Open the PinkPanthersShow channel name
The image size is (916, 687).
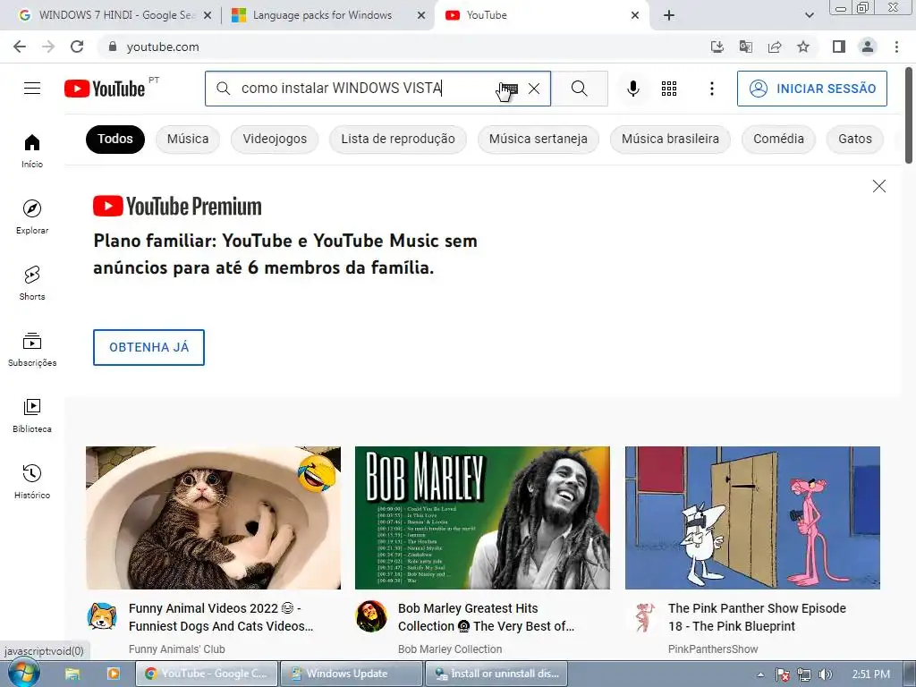click(713, 649)
